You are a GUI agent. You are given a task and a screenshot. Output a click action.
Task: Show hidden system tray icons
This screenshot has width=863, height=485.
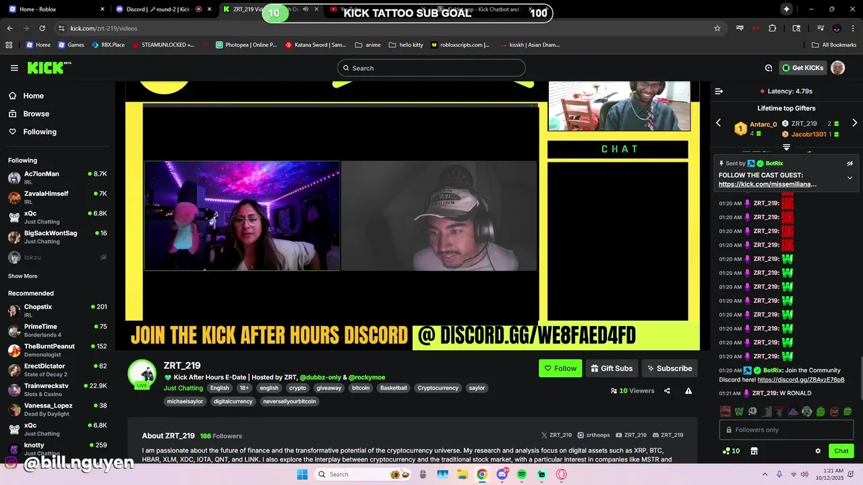pos(765,474)
